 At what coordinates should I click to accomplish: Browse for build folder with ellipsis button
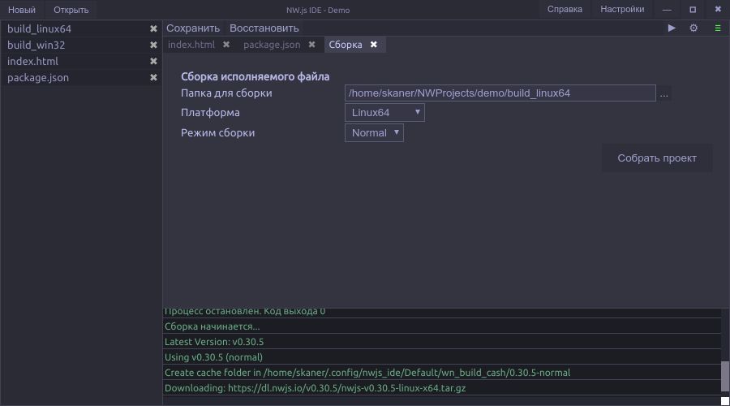pyautogui.click(x=663, y=93)
